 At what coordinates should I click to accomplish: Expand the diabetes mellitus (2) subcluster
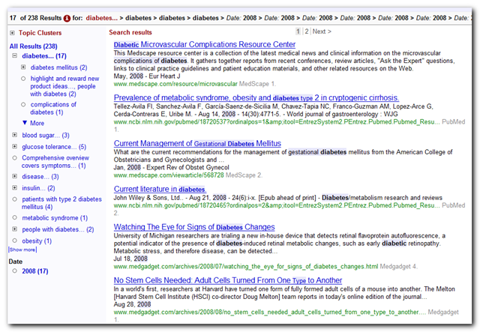tap(23, 67)
